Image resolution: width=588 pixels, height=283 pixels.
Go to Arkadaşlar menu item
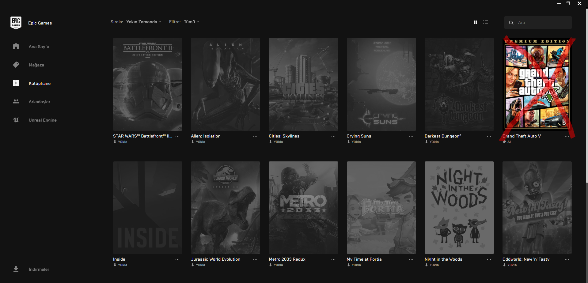coord(40,102)
